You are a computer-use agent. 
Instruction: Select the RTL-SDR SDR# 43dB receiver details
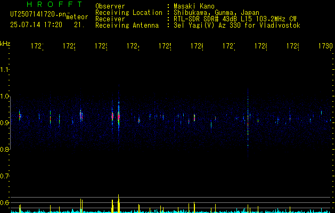pos(235,19)
